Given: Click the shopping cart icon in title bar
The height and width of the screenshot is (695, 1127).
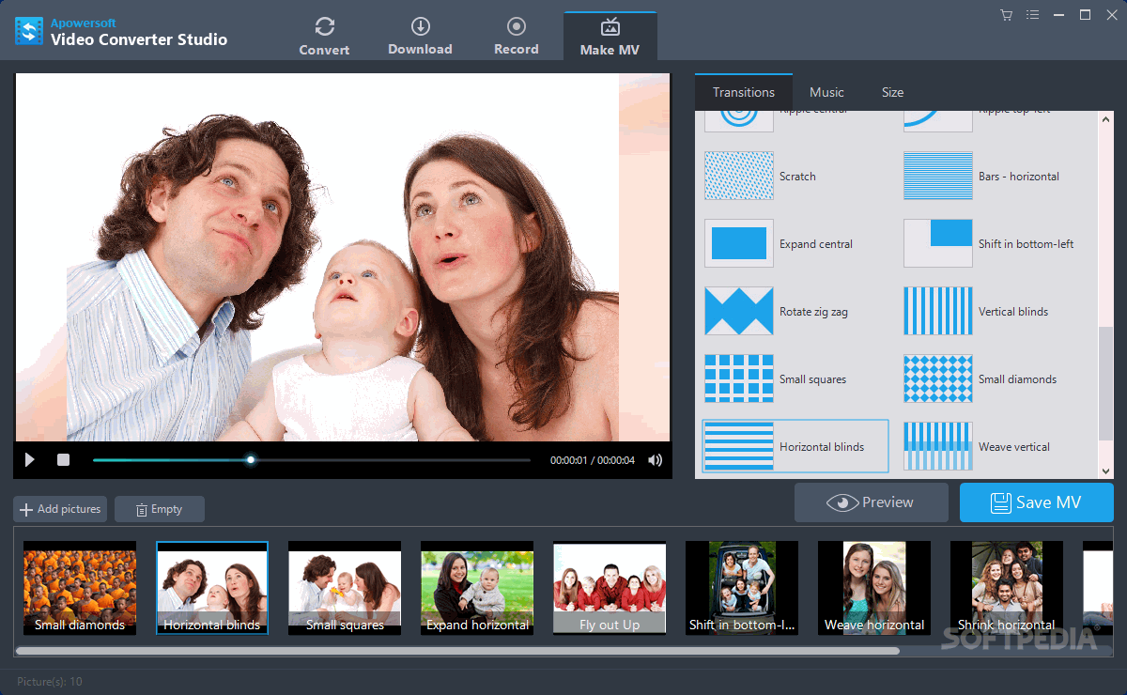Looking at the screenshot, I should tap(1005, 14).
